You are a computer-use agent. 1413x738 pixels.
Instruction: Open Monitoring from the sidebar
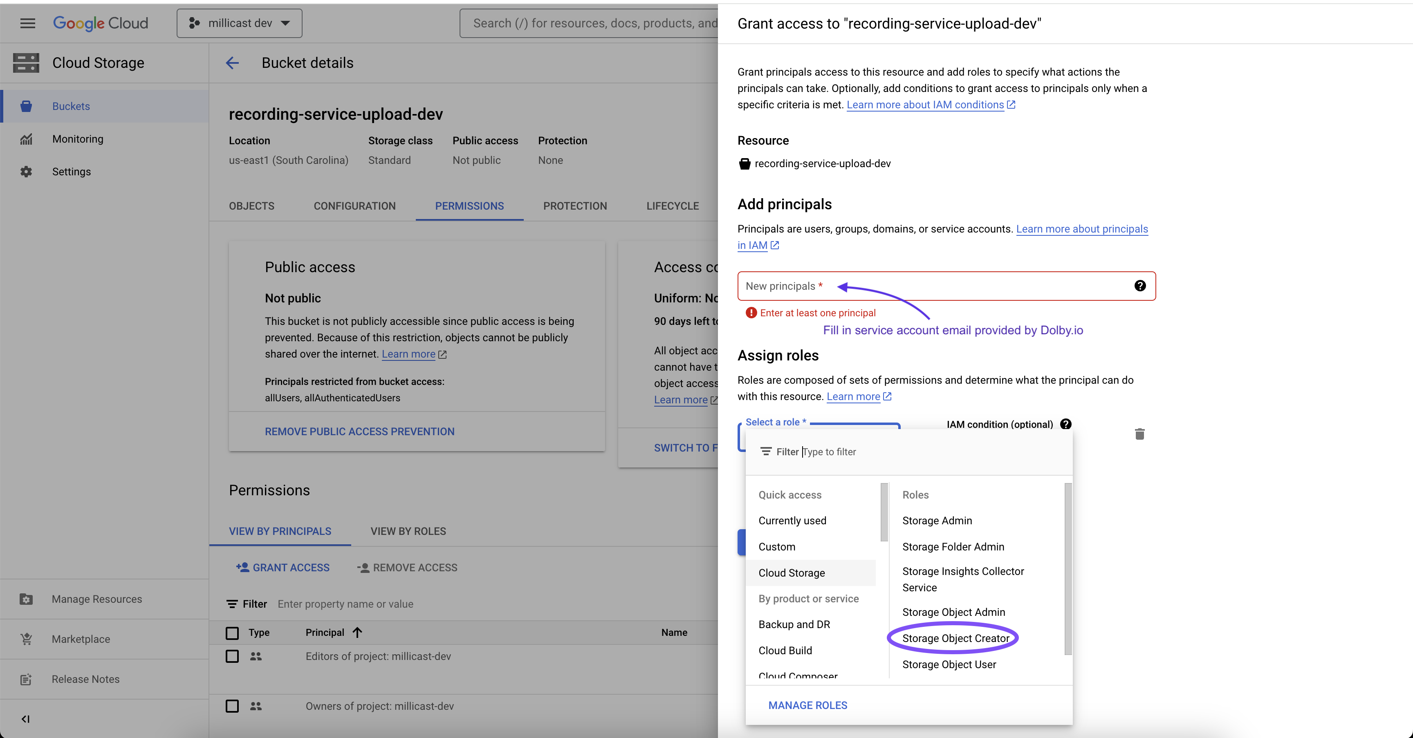coord(77,139)
